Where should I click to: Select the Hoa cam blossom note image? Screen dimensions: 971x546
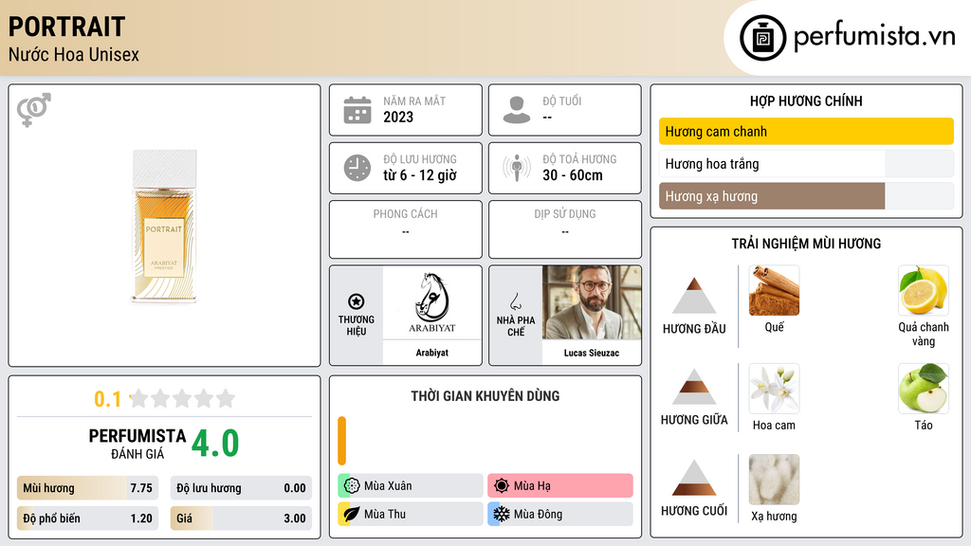click(774, 389)
